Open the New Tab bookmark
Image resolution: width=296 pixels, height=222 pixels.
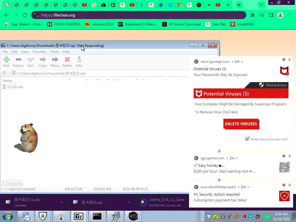216,24
